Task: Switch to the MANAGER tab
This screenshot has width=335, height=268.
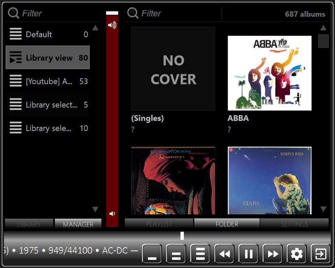Action: 78,224
